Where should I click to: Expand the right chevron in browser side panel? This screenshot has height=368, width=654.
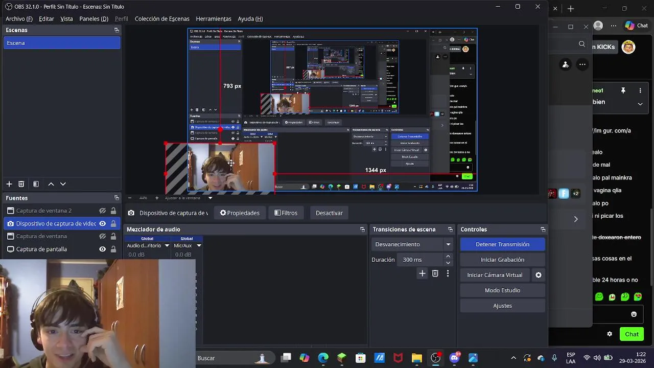coord(576,219)
